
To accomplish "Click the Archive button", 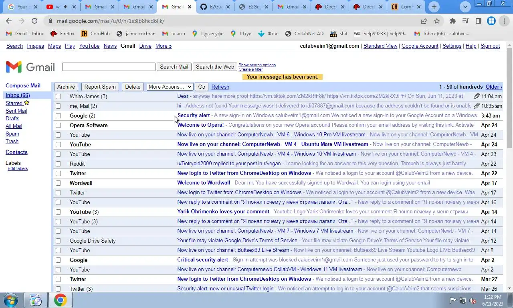I will pos(66,87).
